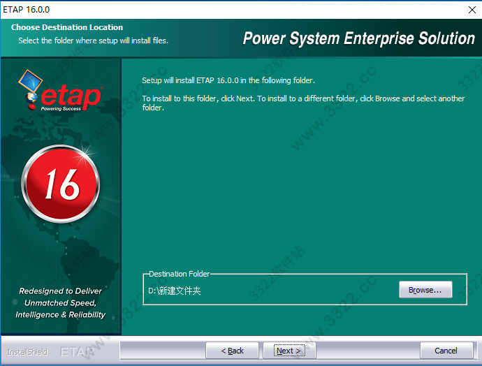Viewport: 482px width, 366px height.
Task: Click the Power System Enterprise Solution banner
Action: (x=359, y=38)
